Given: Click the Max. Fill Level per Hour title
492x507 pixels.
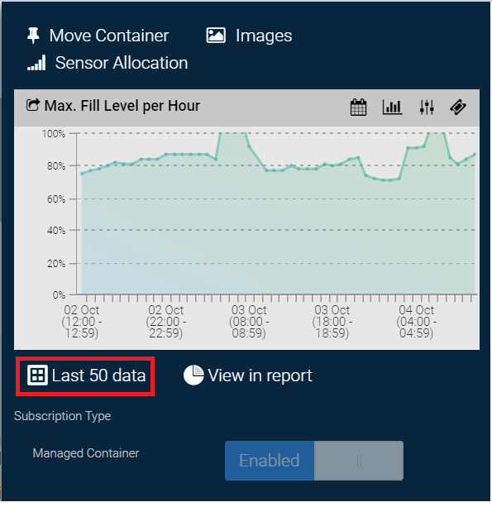Looking at the screenshot, I should pos(122,106).
